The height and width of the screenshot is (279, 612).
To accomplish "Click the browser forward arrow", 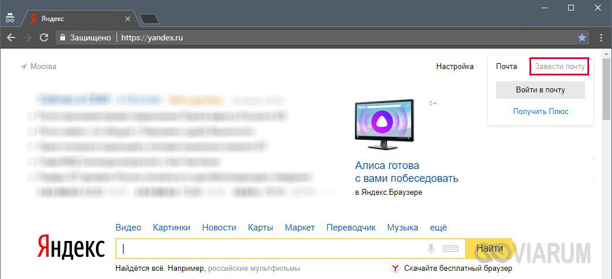I will tap(28, 38).
